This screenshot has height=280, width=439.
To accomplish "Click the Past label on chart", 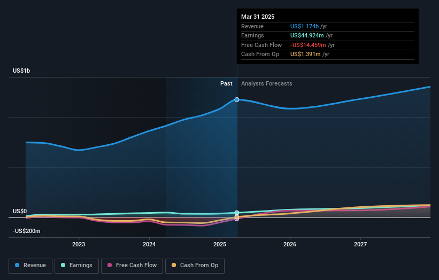I will (x=226, y=84).
